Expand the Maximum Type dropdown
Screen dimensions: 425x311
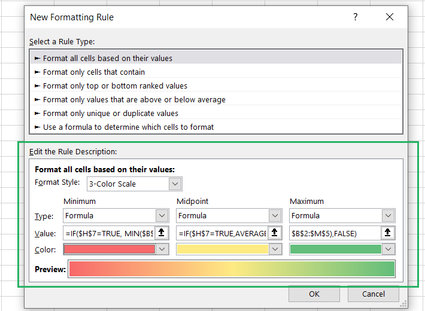(388, 216)
